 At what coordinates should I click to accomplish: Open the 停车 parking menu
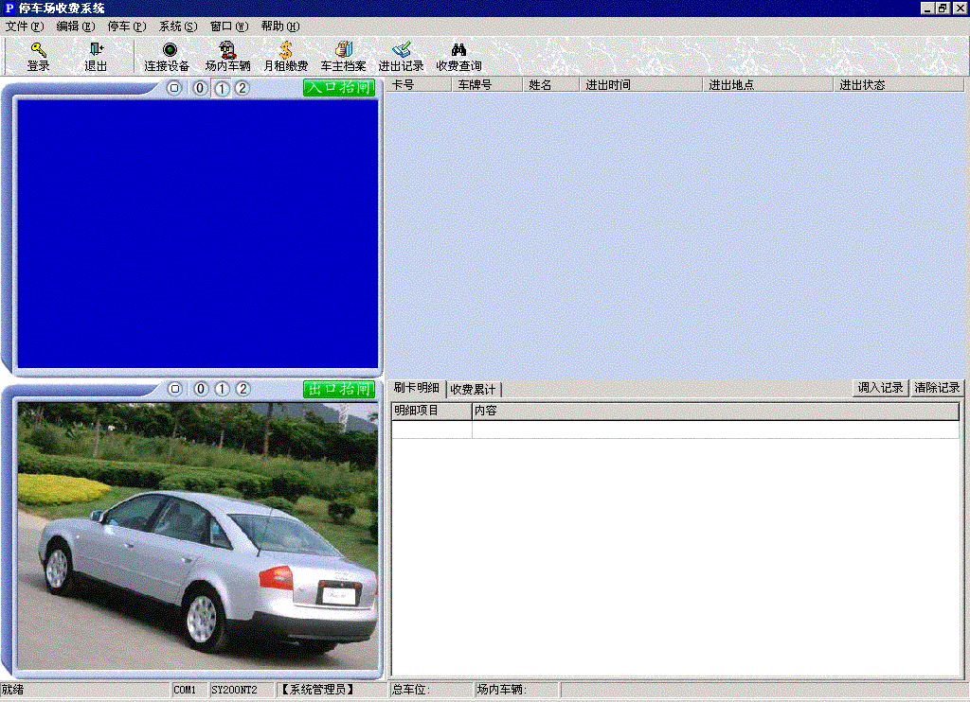124,26
